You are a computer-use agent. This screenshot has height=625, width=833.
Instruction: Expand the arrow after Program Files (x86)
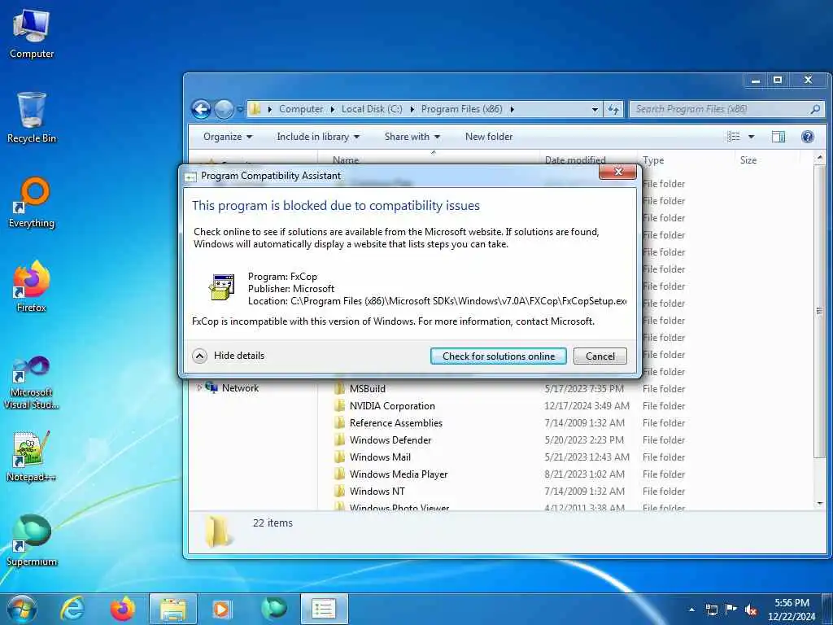[512, 110]
